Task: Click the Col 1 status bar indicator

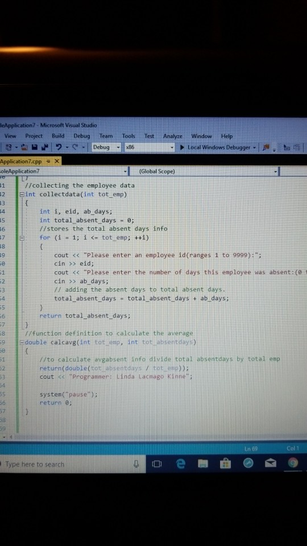Action: pos(292,449)
